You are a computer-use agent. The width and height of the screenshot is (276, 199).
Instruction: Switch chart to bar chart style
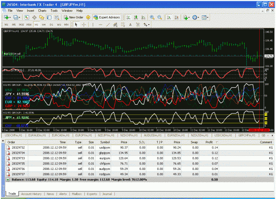pyautogui.click(x=129, y=17)
